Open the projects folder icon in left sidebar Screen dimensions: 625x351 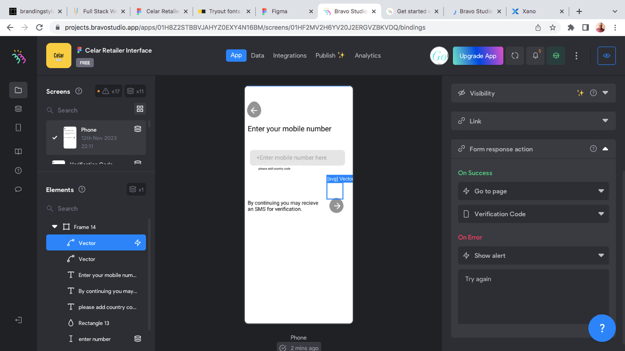[x=18, y=90]
